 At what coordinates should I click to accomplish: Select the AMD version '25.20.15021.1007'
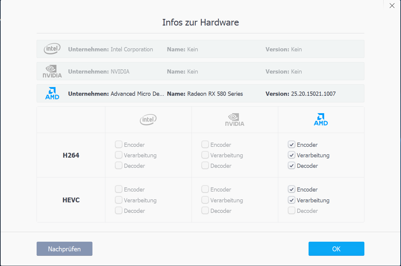click(313, 94)
